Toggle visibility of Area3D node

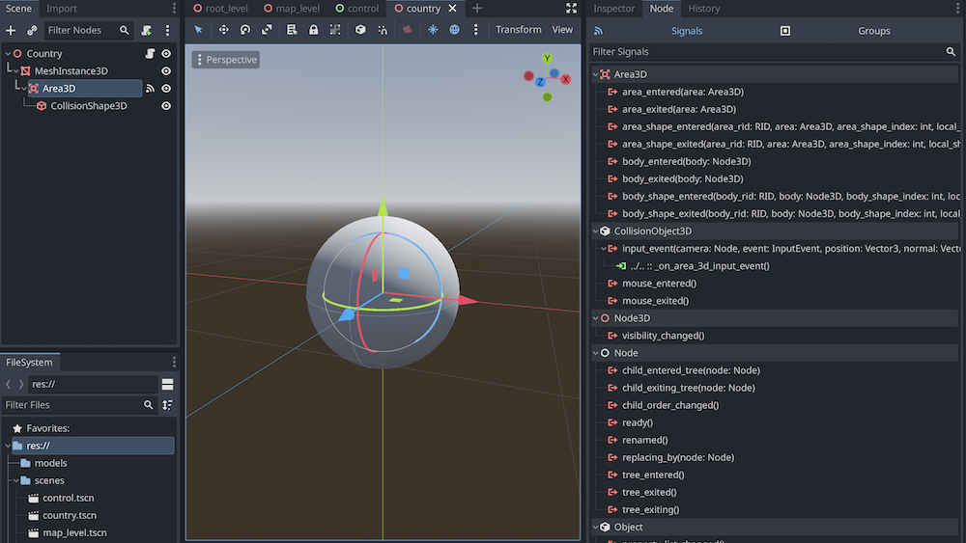pos(166,89)
